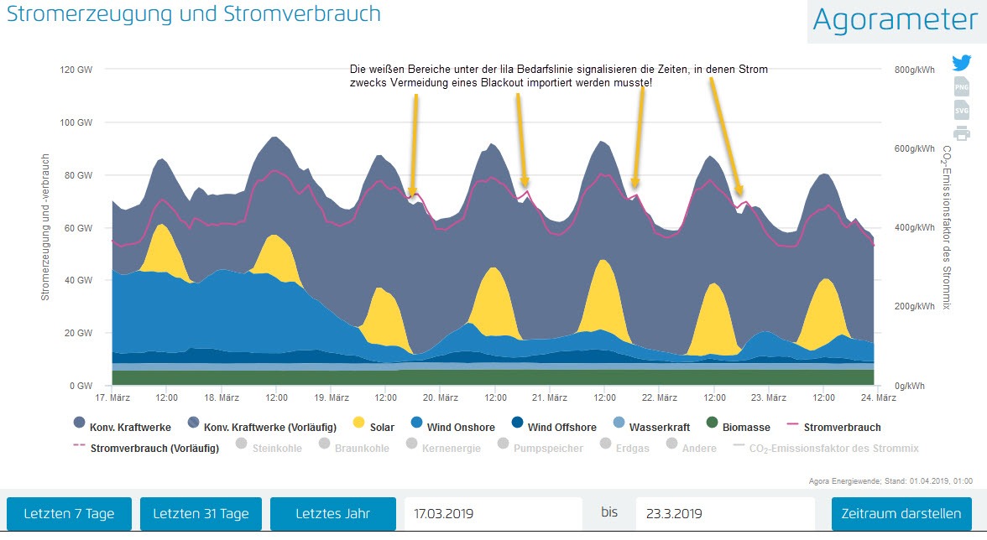Toggle Wind Offshore legend series
Viewport: 987px width, 540px height.
(553, 427)
